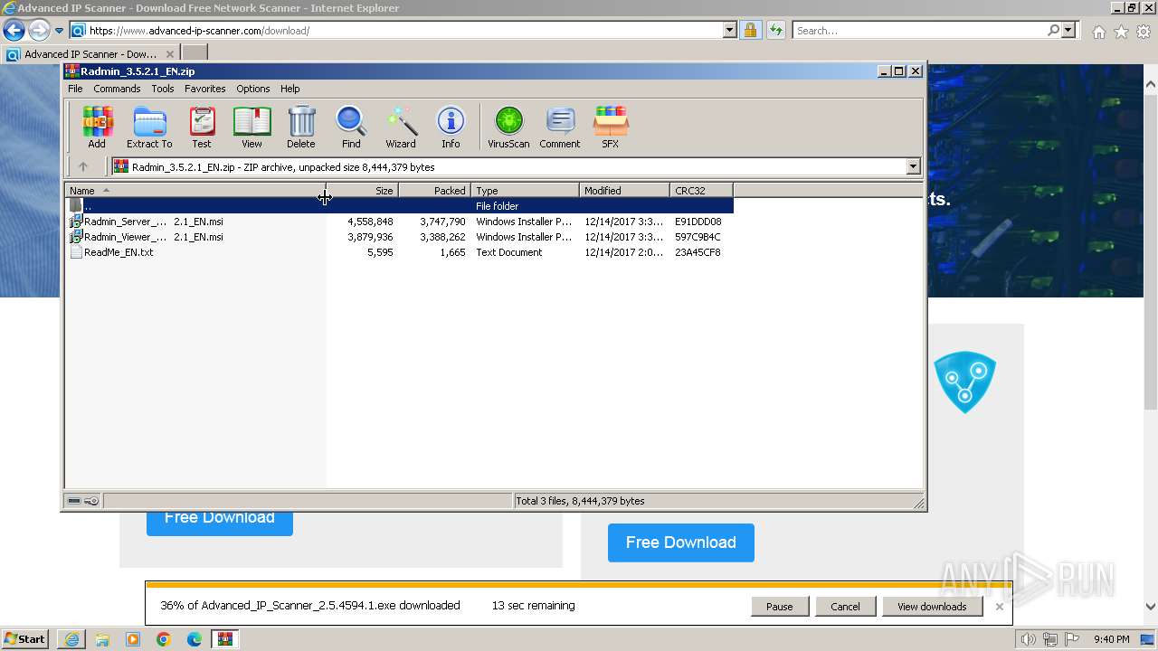Click the left Free Download button
This screenshot has width=1158, height=651.
click(x=220, y=523)
